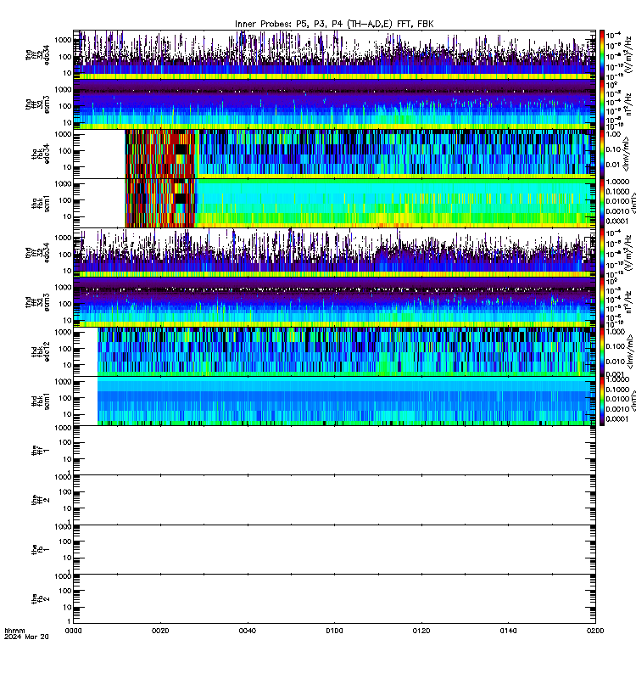Image resolution: width=636 pixels, height=679 pixels.
Task: Click the thd fbk scm1 color bar
Action: (601, 401)
